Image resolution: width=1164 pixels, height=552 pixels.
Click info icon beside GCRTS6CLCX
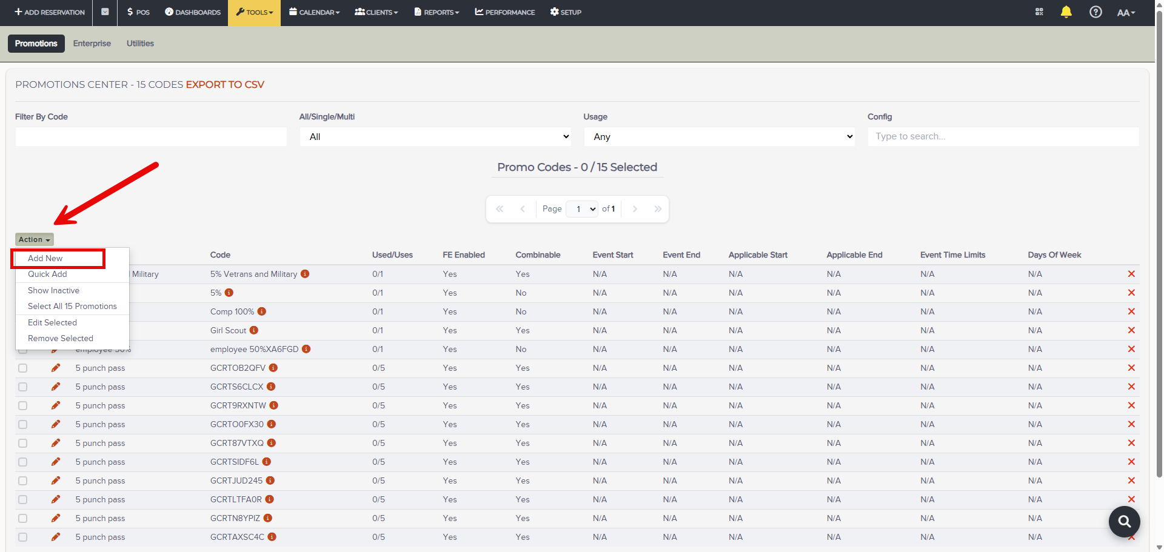point(271,387)
